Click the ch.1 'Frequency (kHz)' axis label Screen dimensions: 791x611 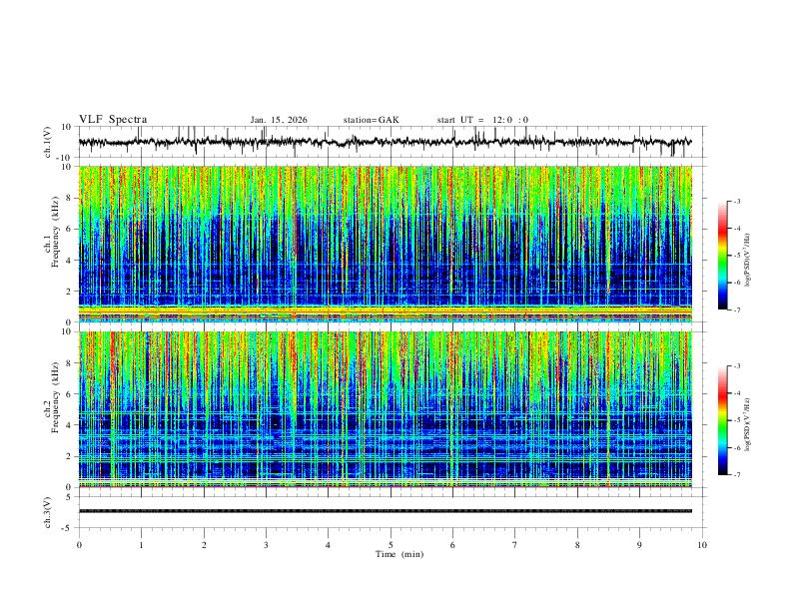click(56, 233)
